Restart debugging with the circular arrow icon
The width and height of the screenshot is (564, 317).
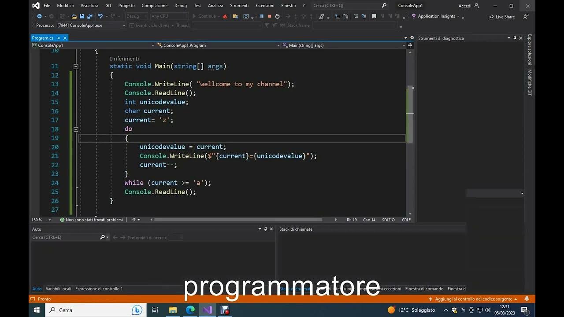(277, 16)
